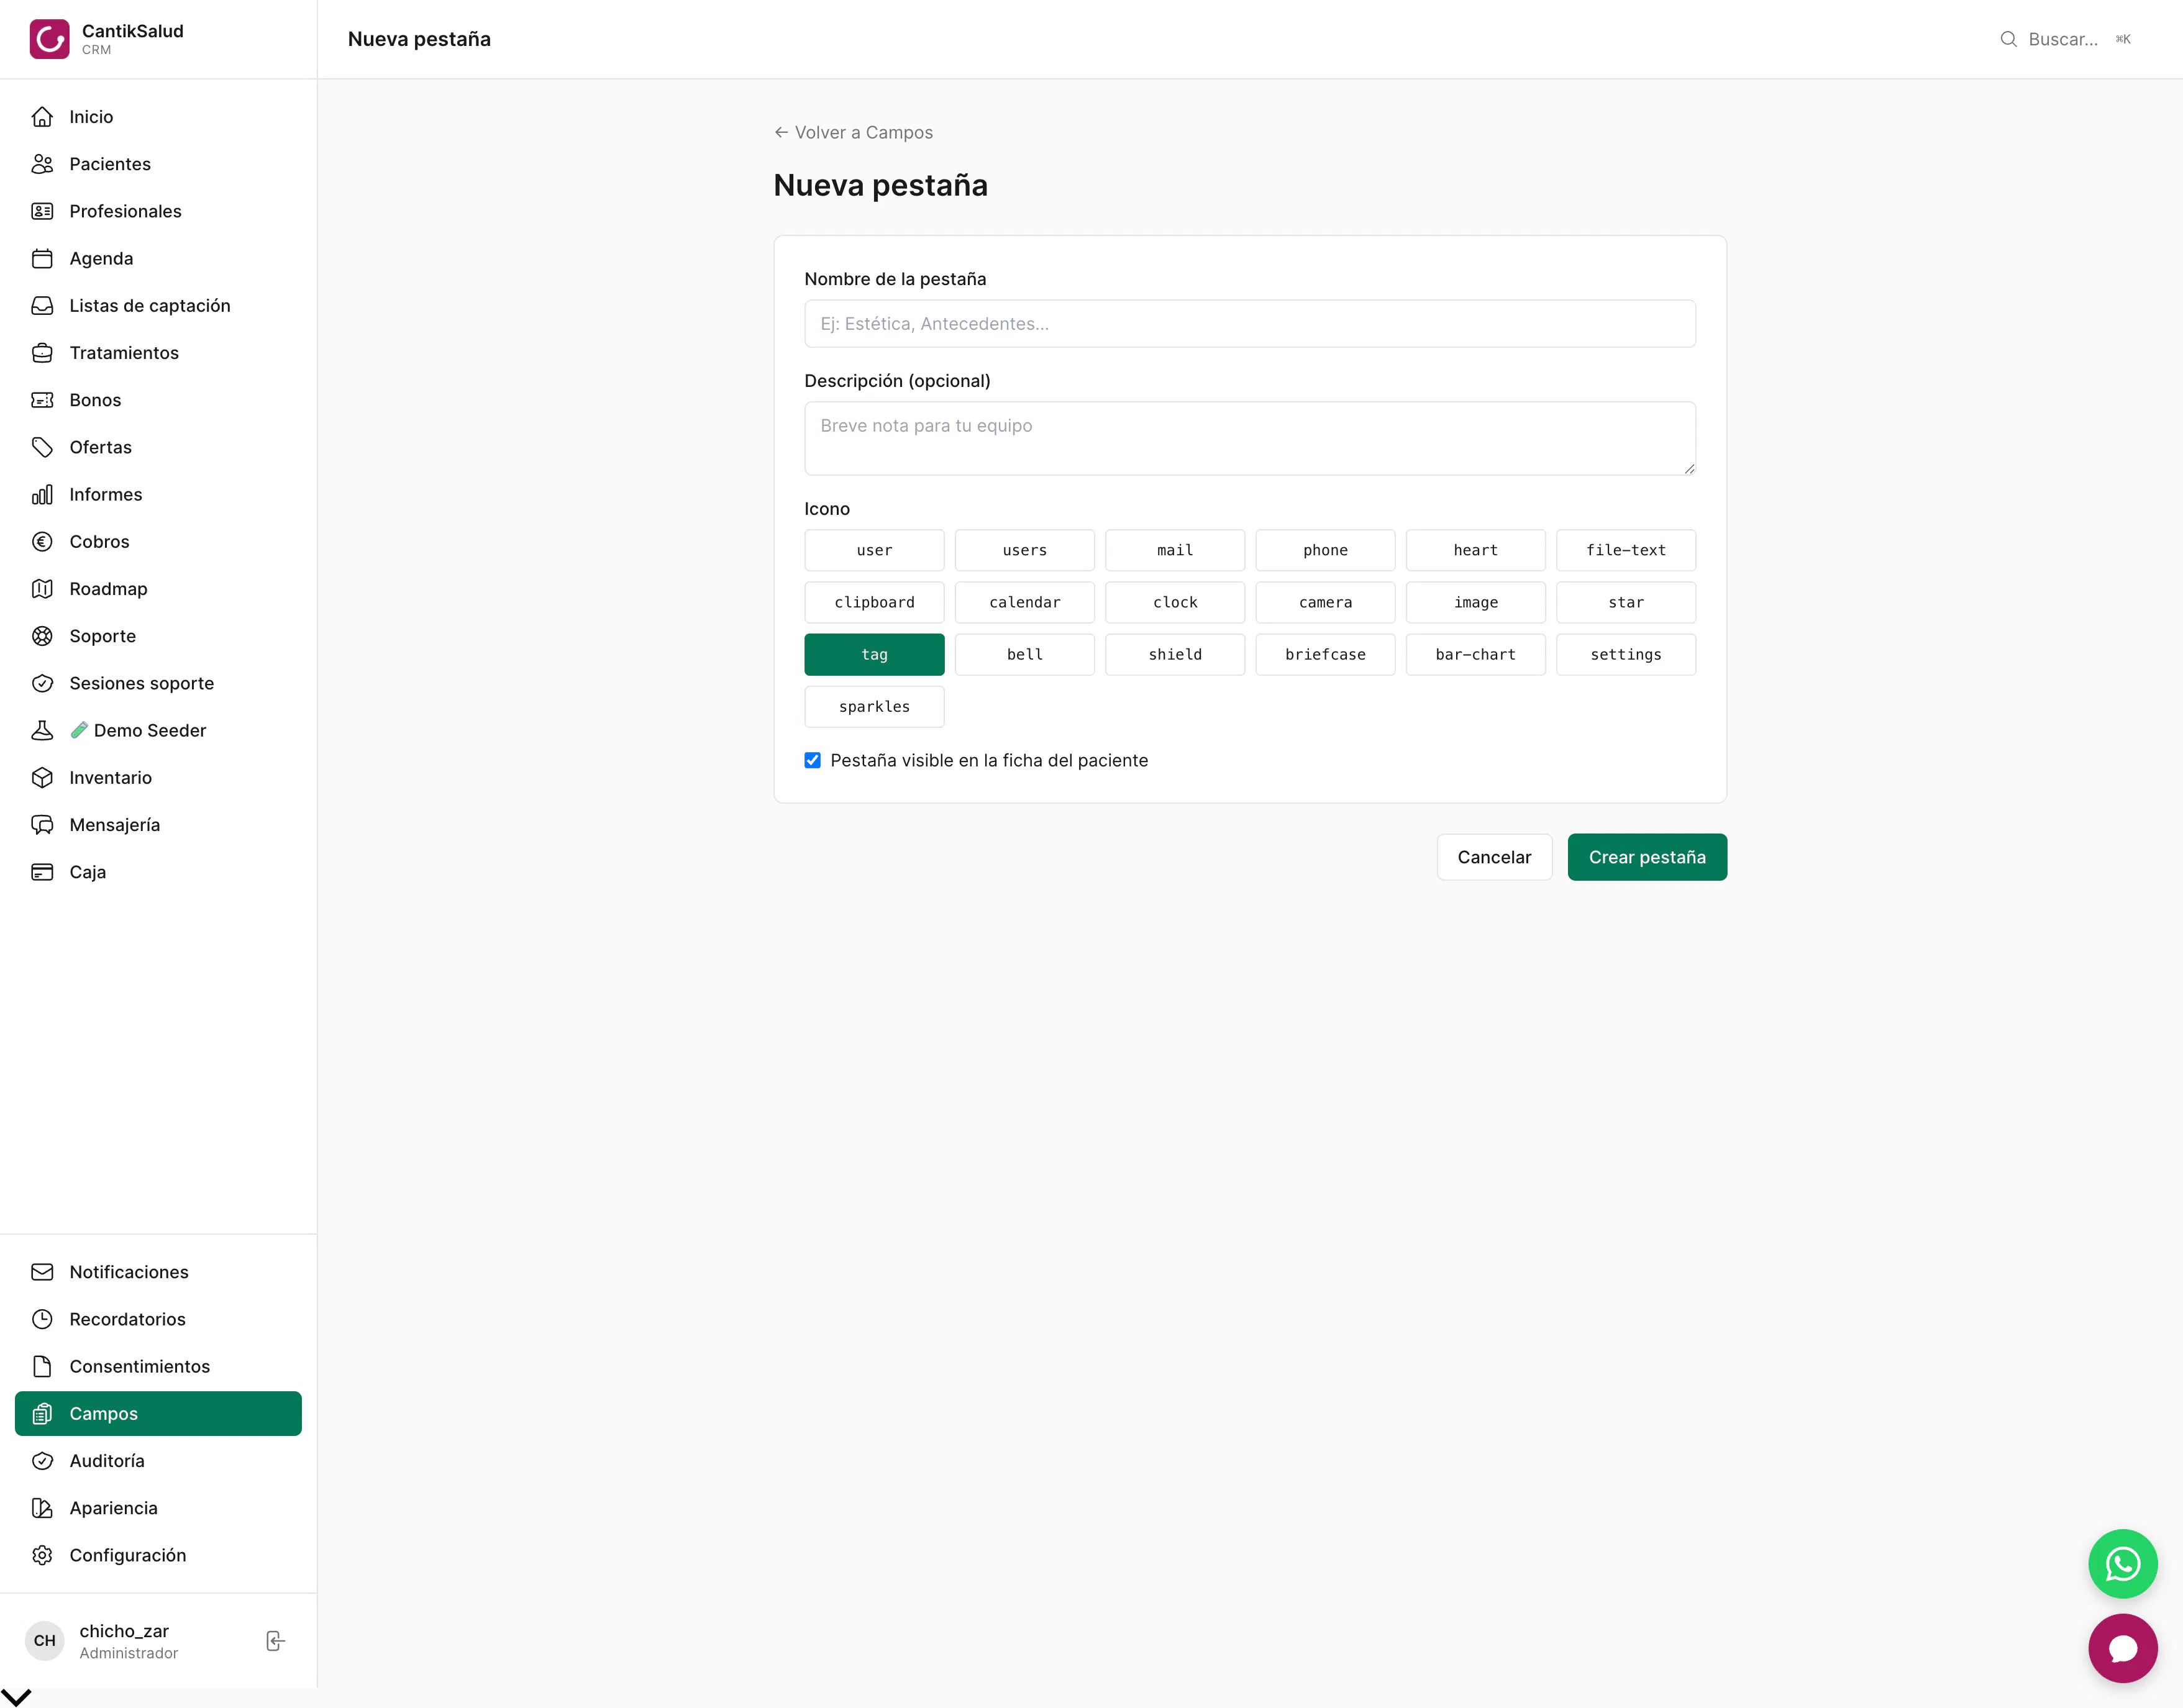Uncheck Pestaña visible en la ficha del paciente

(x=812, y=760)
